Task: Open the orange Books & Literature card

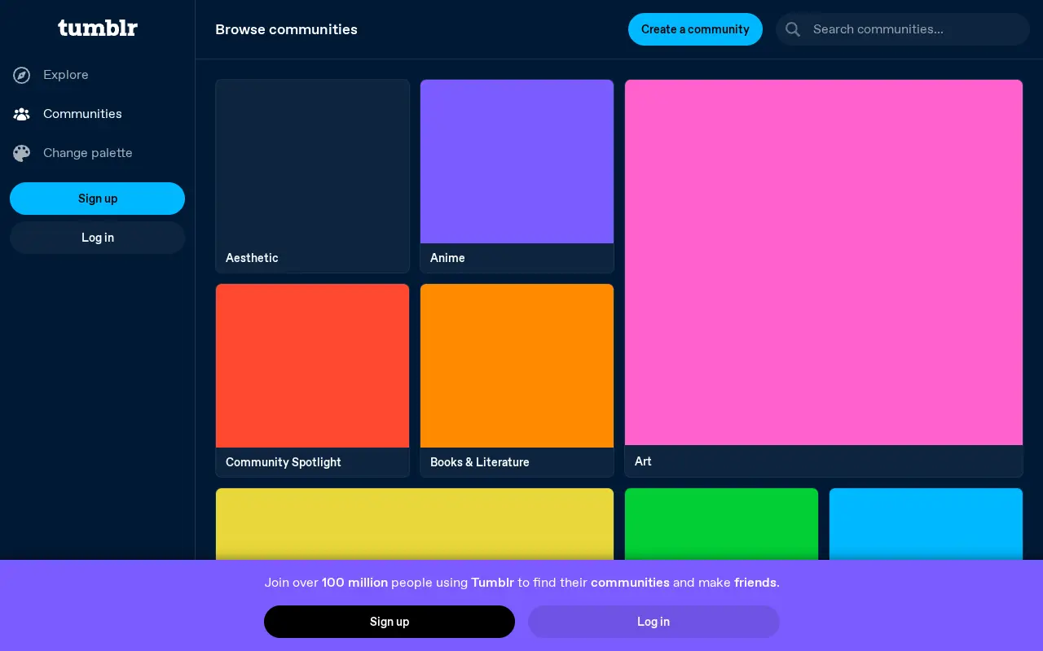Action: pos(517,380)
